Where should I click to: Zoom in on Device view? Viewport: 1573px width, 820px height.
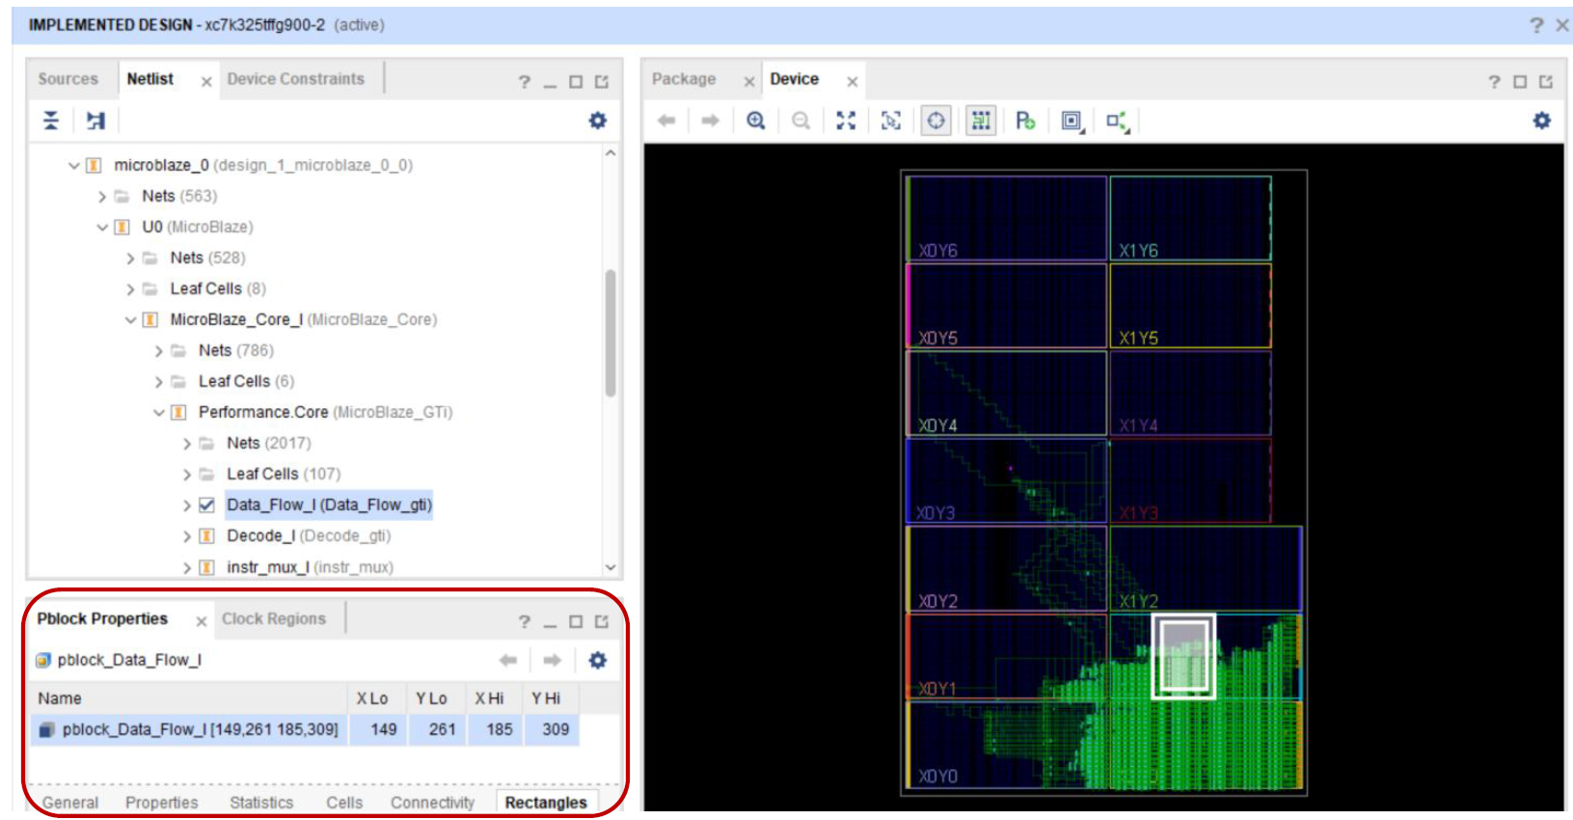click(756, 121)
